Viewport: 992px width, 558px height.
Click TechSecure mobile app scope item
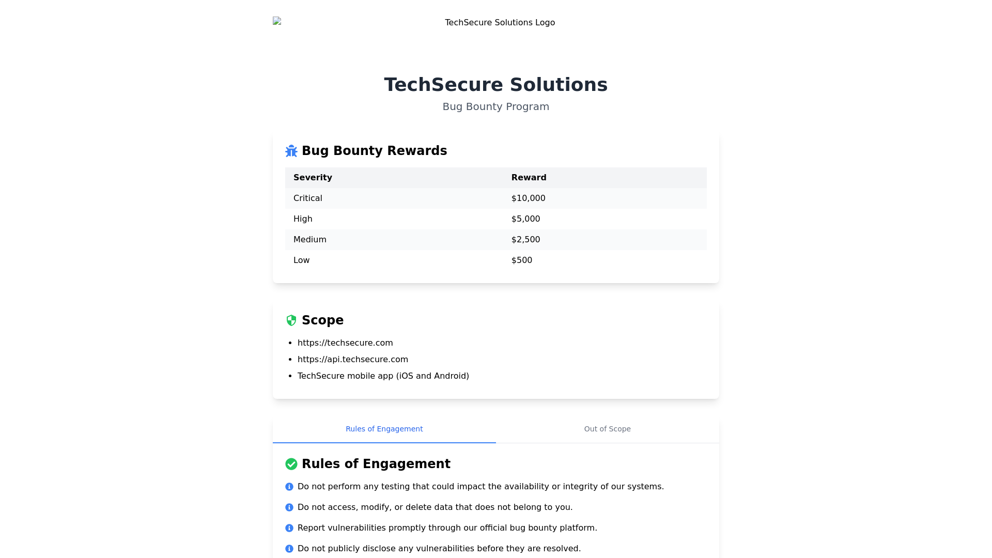383,376
